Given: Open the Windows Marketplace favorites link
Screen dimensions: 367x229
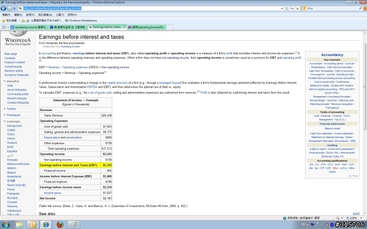Looking at the screenshot, I should [81, 21].
